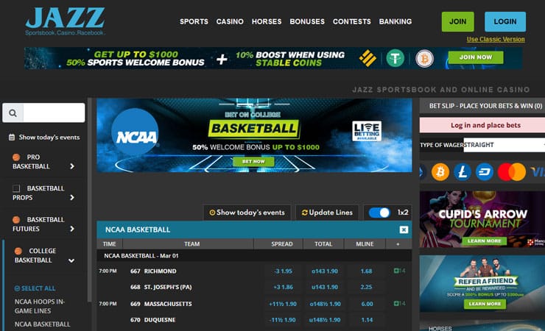Screen dimensions: 545x331
Task: Click the Litecoin payment icon
Action: tap(463, 171)
